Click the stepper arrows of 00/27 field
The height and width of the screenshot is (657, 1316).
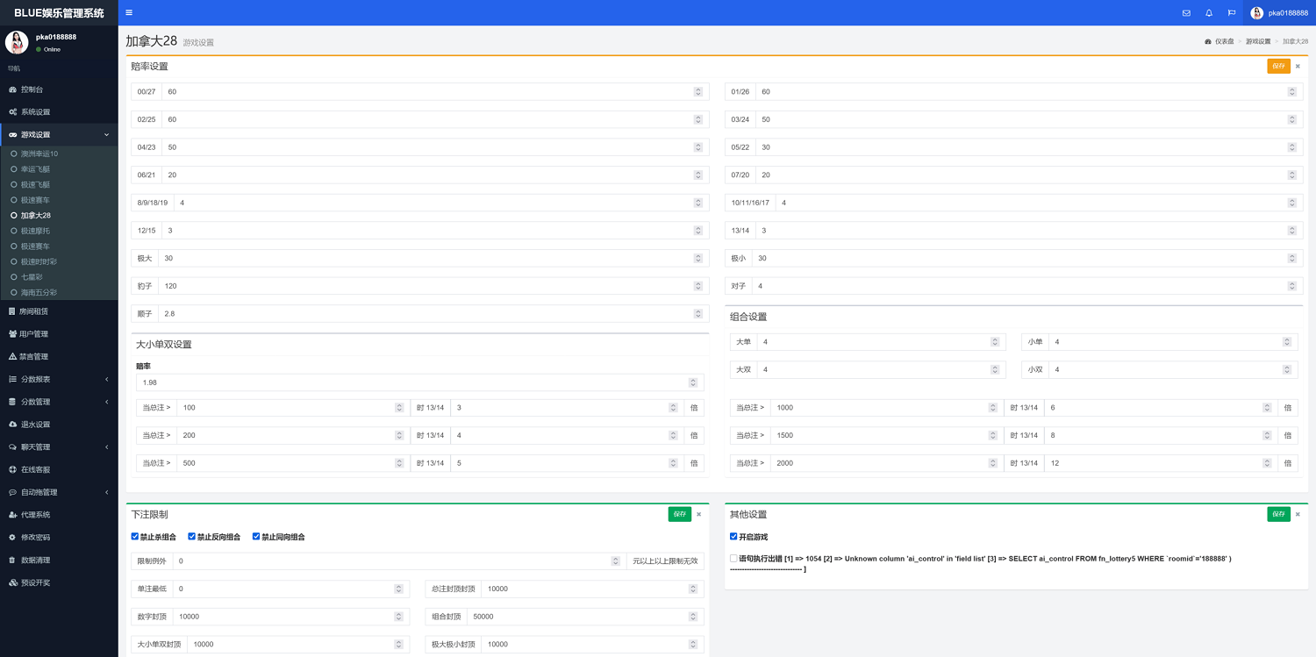[x=698, y=92]
